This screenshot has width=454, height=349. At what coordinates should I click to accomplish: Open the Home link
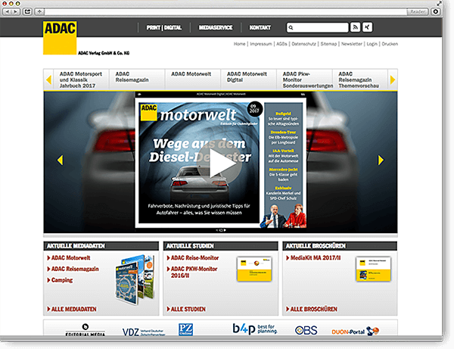[x=239, y=44]
